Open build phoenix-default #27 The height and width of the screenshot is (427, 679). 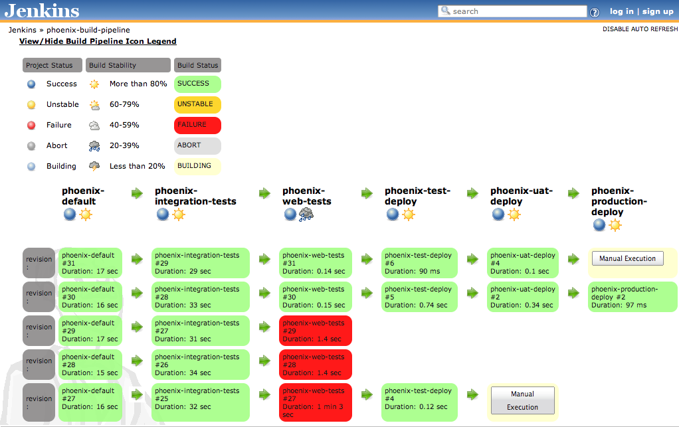[90, 402]
